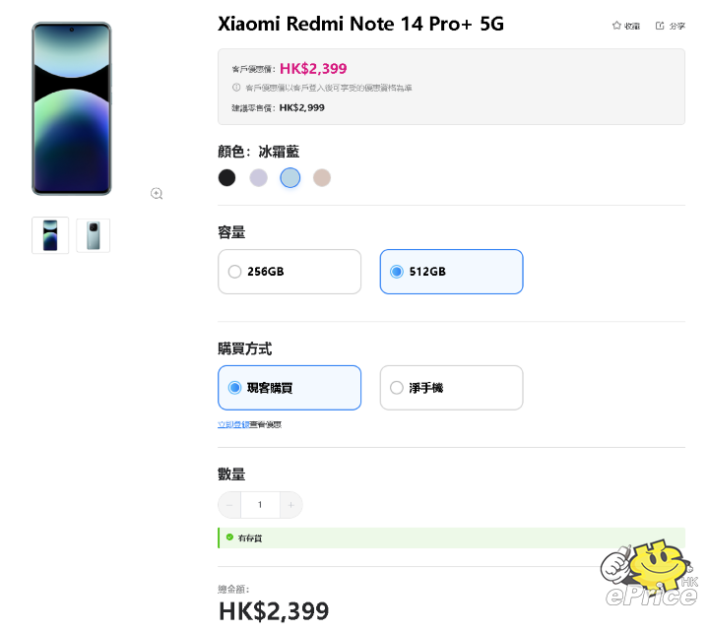Pick the sand beige color swatch

click(322, 178)
